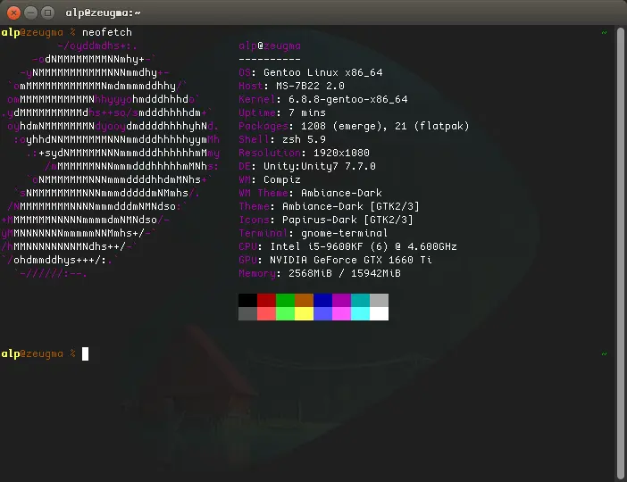Click the 'GPU: NVIDIA GeForce GTX 1660 Ti' line
This screenshot has height=482, width=627.
pyautogui.click(x=336, y=260)
